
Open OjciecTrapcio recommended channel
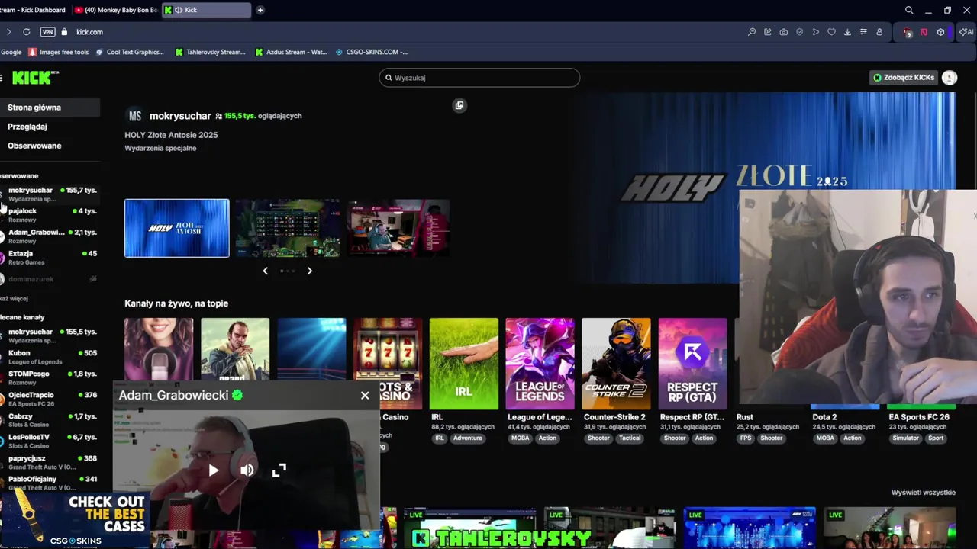click(x=50, y=399)
